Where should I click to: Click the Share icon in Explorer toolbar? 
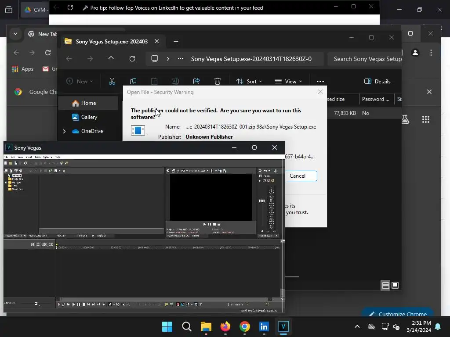point(196,81)
